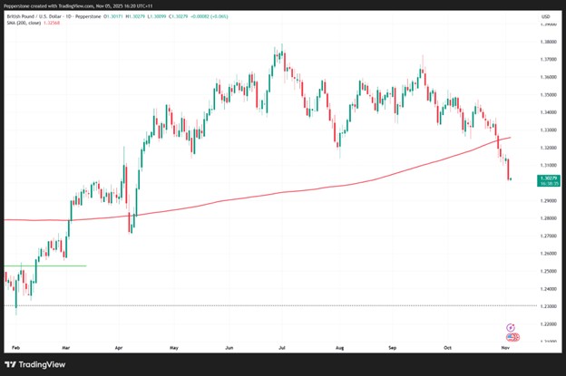Click the dotted horizontal line near 1.23
Screen dimensions: 566x376
pos(272,306)
